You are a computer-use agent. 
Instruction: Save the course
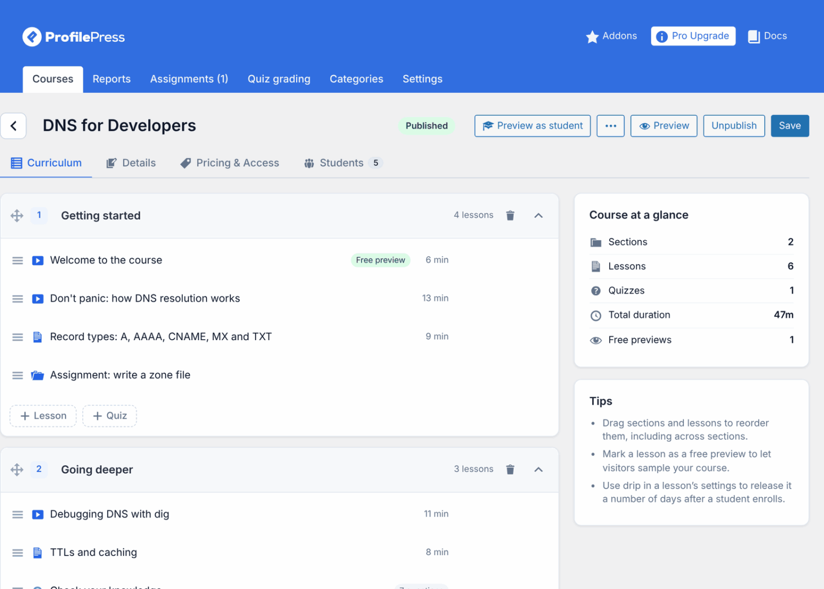point(790,126)
